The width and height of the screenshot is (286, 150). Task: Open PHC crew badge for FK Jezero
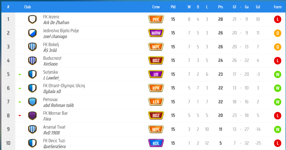click(x=156, y=19)
